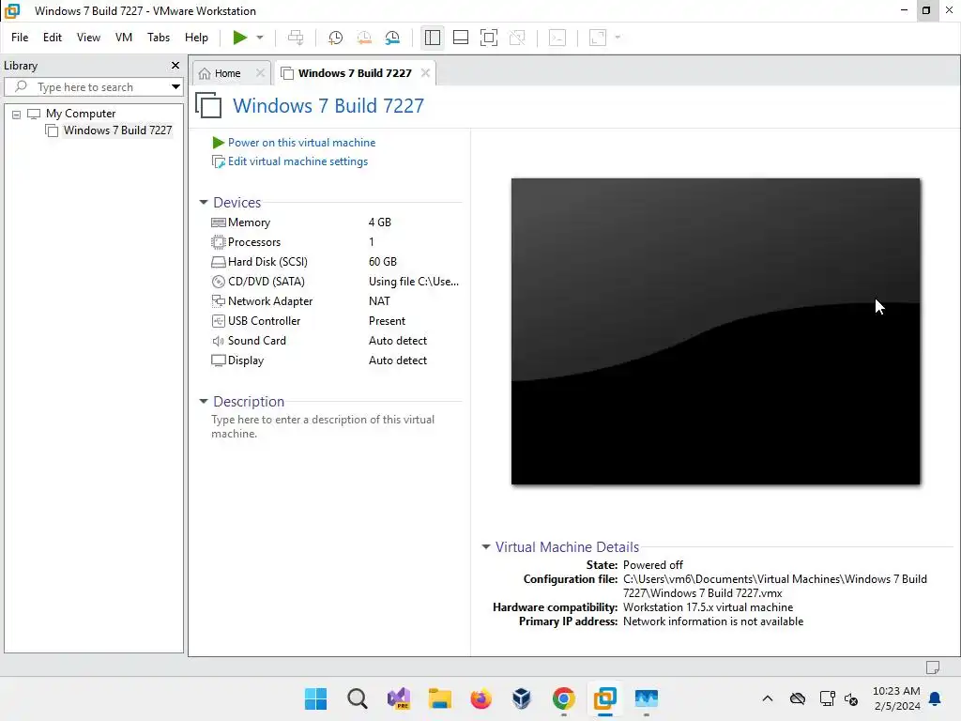Click the cloud sync tray icon
Viewport: 961px width, 721px height.
coord(798,698)
